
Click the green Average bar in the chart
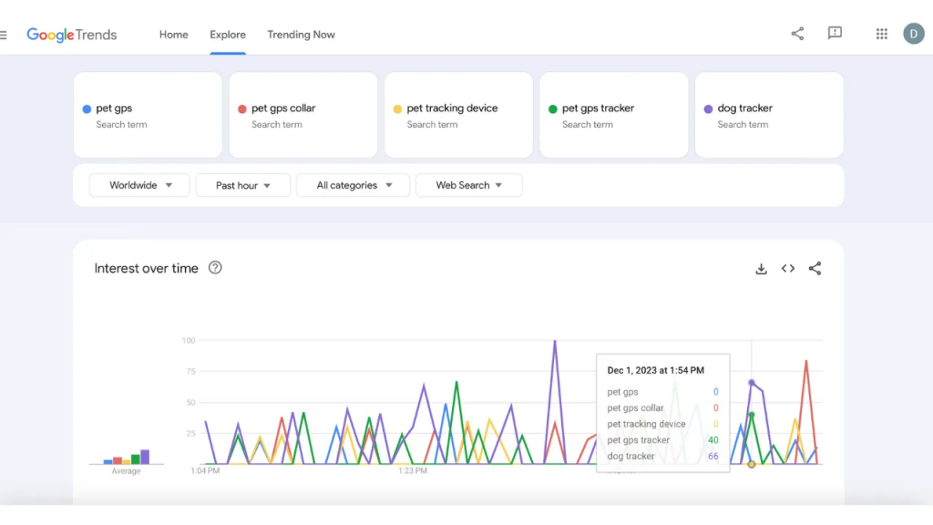pos(135,459)
